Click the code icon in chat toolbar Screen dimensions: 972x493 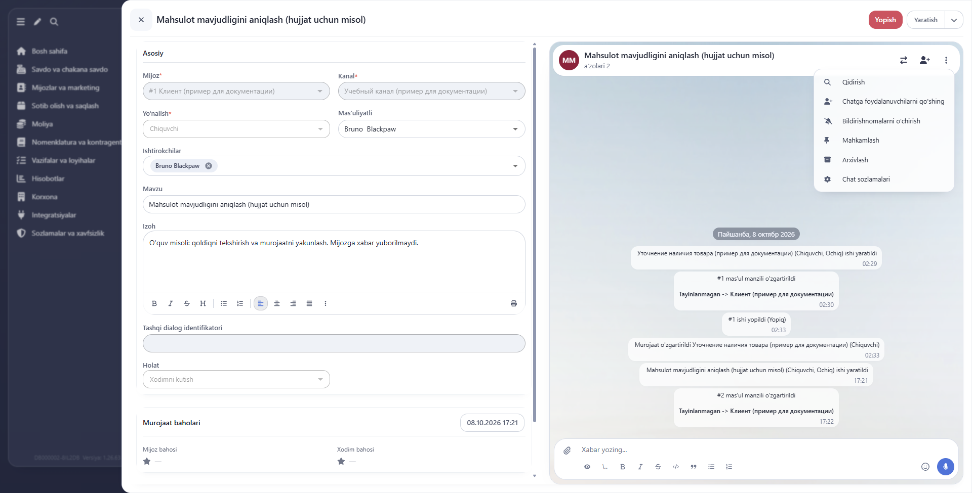pyautogui.click(x=676, y=467)
